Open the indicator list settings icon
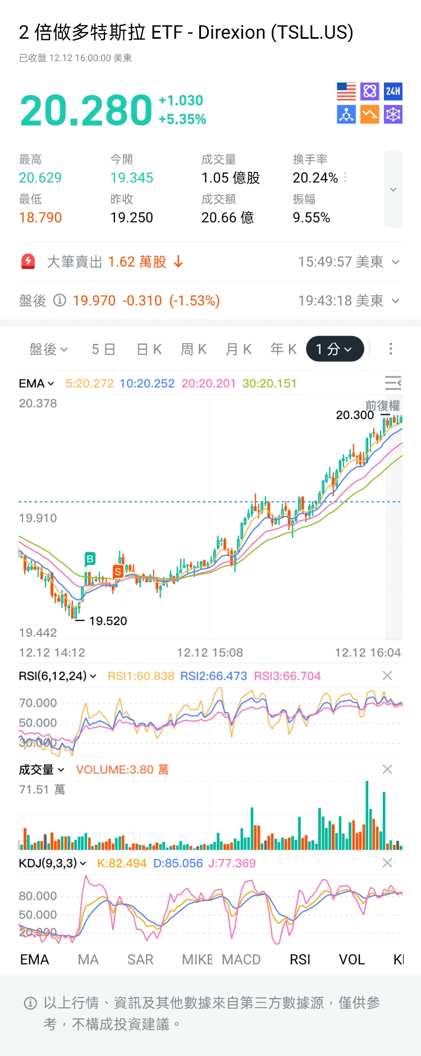 point(393,383)
